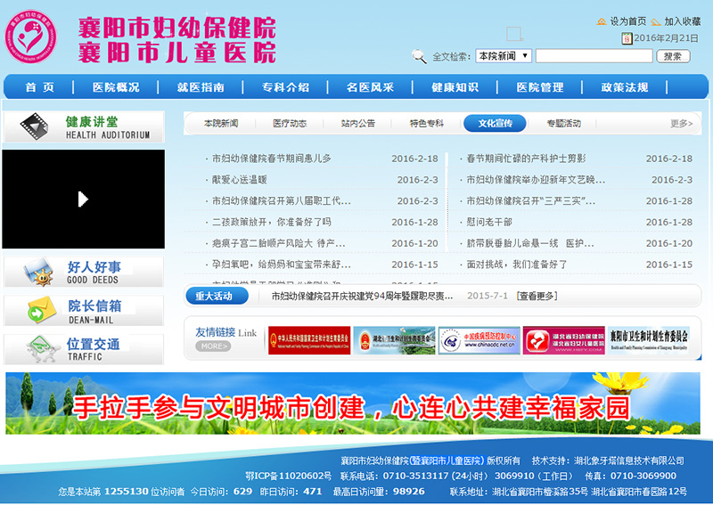Click the 设为首页 home icon
The width and height of the screenshot is (713, 505).
601,21
